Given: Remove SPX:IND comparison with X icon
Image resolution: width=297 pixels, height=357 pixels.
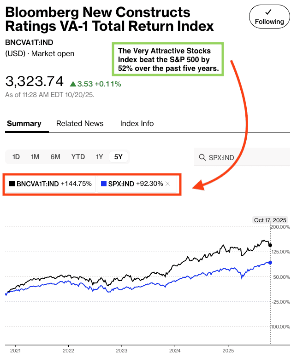Looking at the screenshot, I should [x=168, y=184].
